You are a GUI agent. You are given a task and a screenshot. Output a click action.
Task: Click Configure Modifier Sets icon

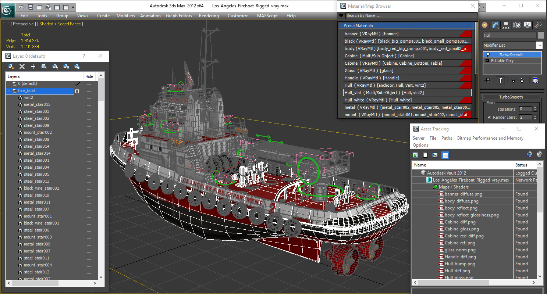point(535,80)
